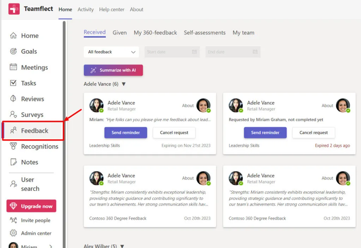
Task: Click the Goals label in sidebar
Action: (29, 51)
